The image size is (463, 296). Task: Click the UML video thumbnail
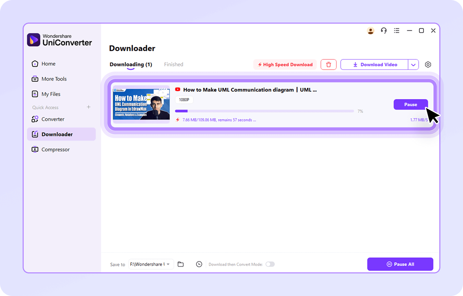pos(141,104)
